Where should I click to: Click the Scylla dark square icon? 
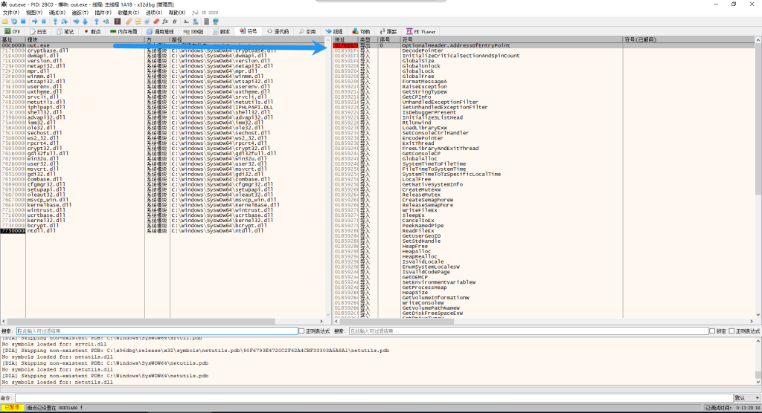[118, 22]
